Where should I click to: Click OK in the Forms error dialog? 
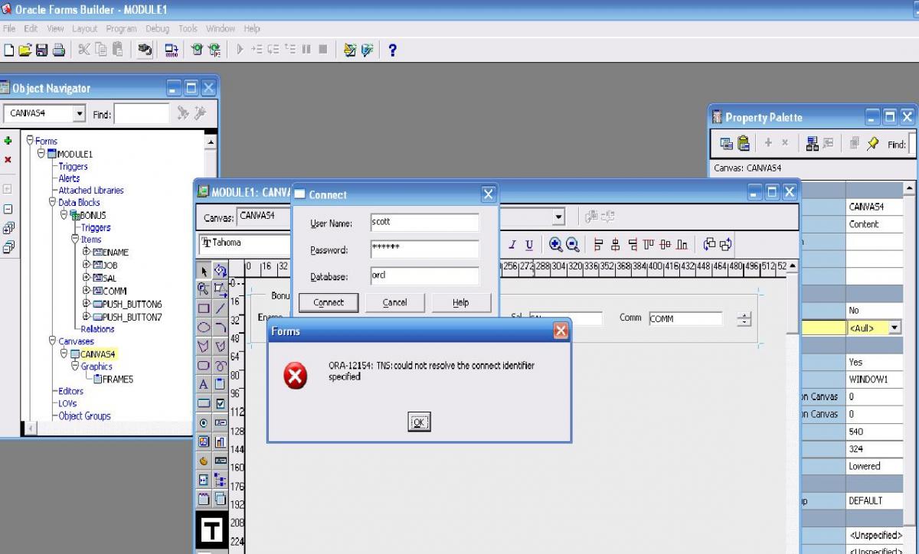419,422
